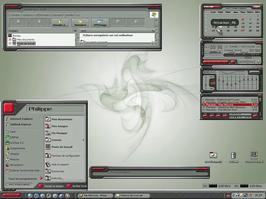This screenshot has width=266, height=199.
Task: Expand the Mes documents tree node
Action: click(10, 39)
